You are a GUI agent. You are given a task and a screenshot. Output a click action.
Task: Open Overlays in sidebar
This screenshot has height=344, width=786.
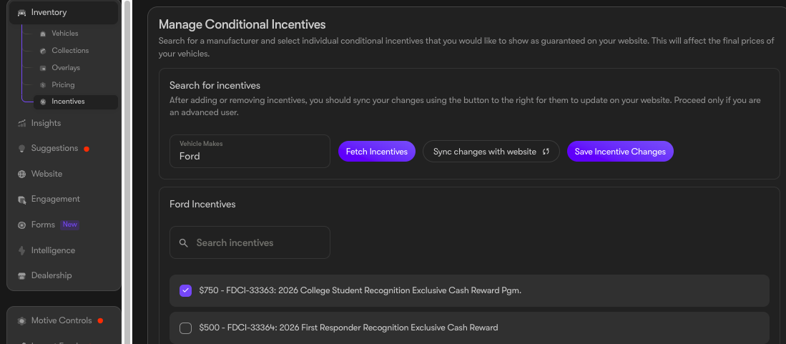tap(66, 68)
